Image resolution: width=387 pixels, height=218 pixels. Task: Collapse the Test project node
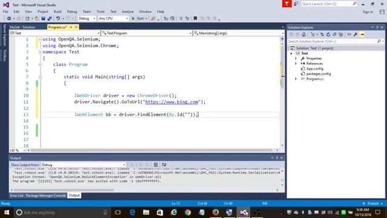pyautogui.click(x=291, y=53)
